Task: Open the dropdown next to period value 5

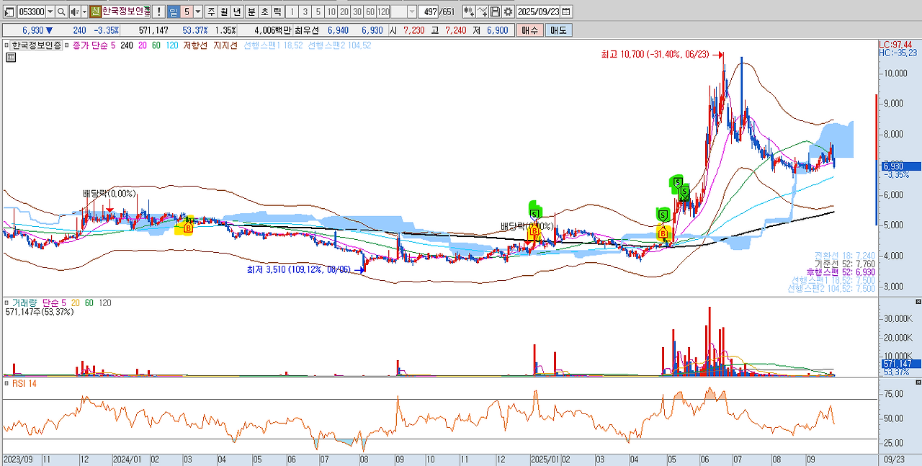Action: click(198, 12)
